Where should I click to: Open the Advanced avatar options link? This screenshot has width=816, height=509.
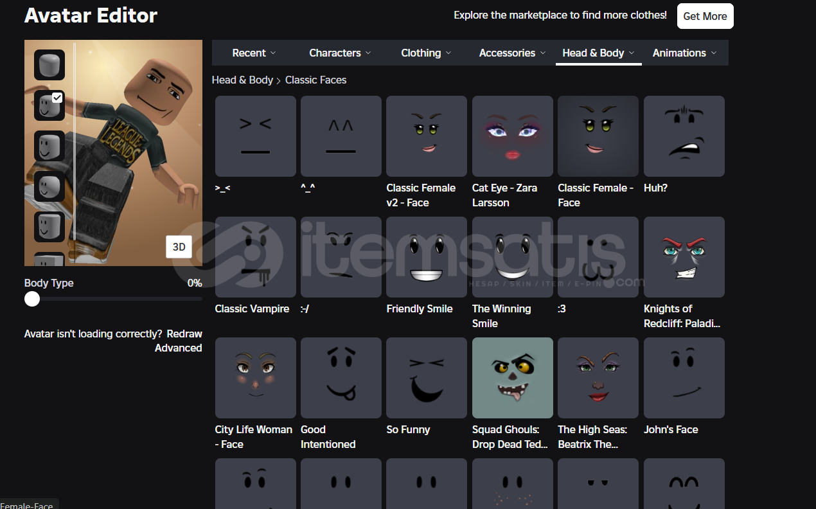click(179, 348)
